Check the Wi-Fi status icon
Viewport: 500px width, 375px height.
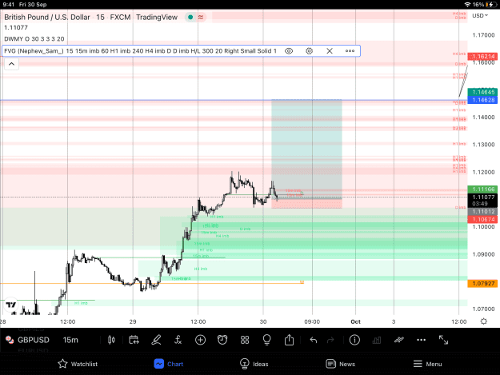click(x=467, y=5)
